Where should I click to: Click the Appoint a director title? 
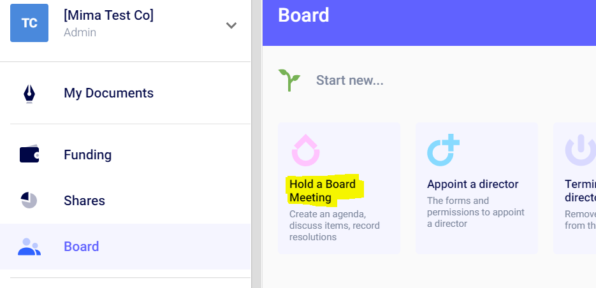click(x=472, y=184)
